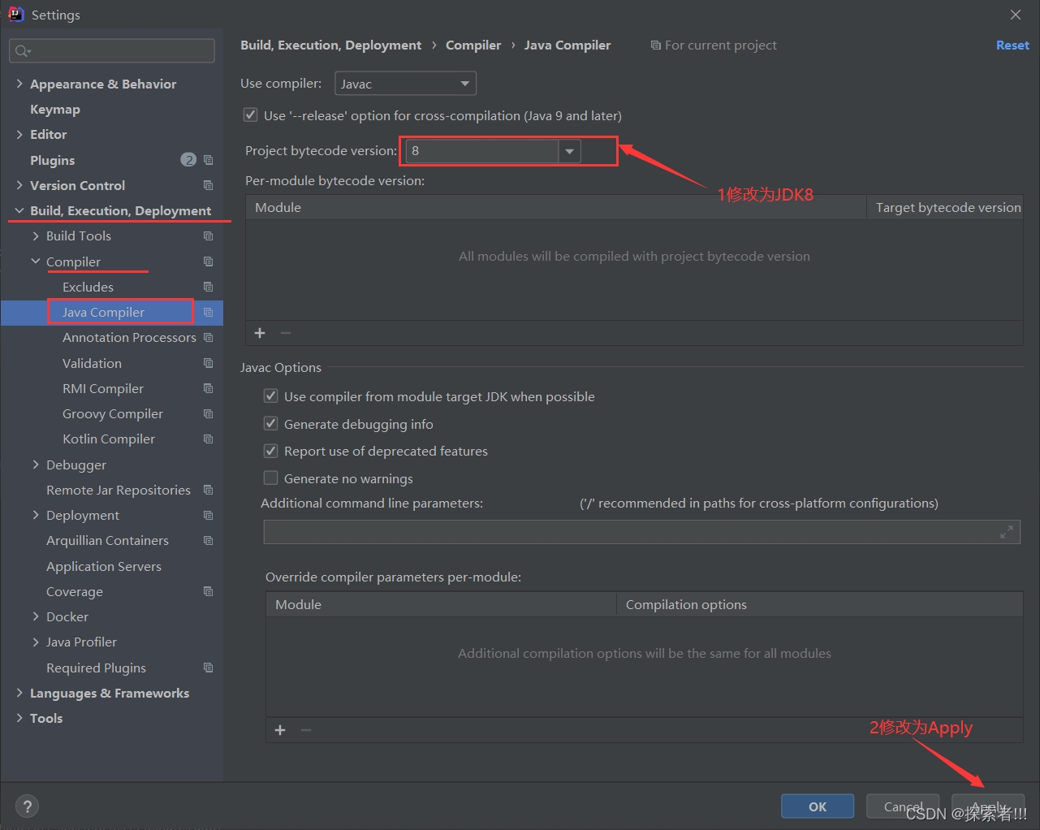Viewport: 1040px width, 830px height.
Task: Expand the Java Profiler node
Action: coord(36,642)
